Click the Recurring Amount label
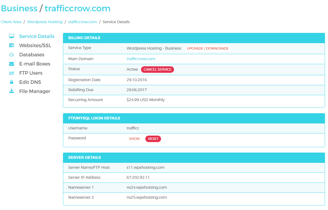The height and width of the screenshot is (210, 328). [86, 100]
